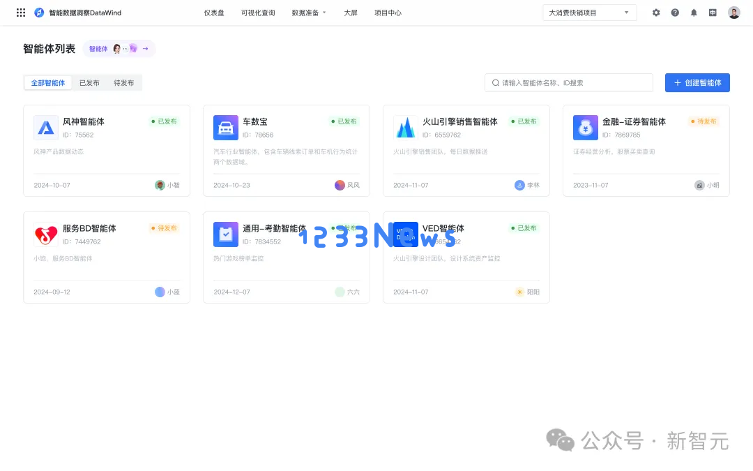Expand the 数据准备 menu
Viewport: 753px width, 471px height.
click(x=309, y=13)
